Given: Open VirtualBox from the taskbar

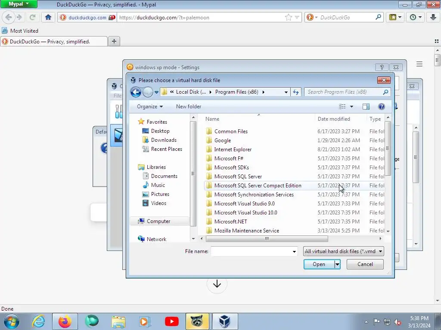Looking at the screenshot, I should pos(224,321).
